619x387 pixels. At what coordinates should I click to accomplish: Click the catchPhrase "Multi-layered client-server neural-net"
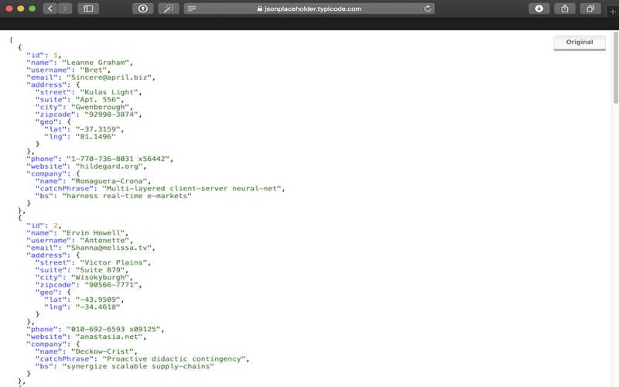pos(192,188)
